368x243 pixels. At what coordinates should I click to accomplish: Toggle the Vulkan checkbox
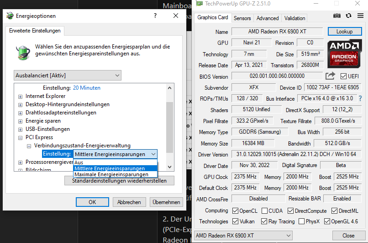coord(235,221)
